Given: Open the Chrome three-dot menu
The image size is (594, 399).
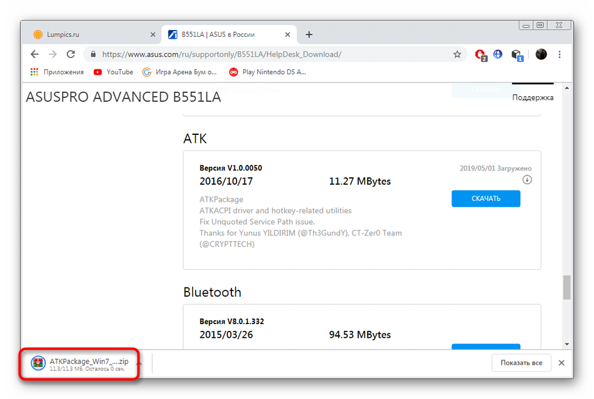Looking at the screenshot, I should [560, 54].
